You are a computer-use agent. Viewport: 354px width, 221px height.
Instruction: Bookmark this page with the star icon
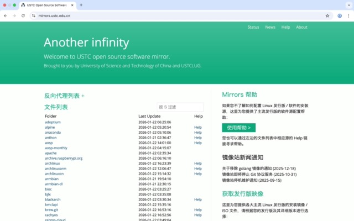coord(327,15)
